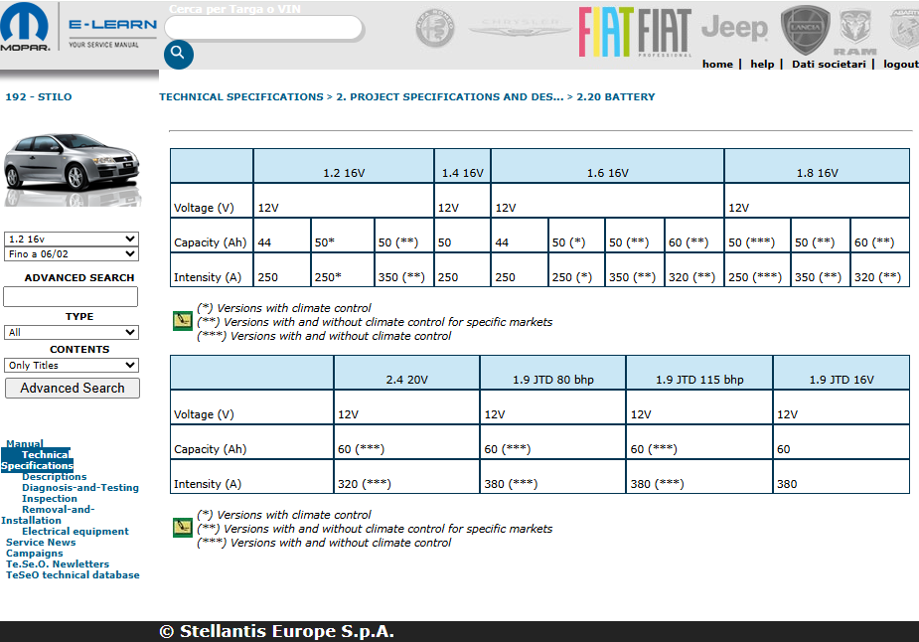Expand the Only Titles contents dropdown
919x642 pixels.
click(71, 365)
